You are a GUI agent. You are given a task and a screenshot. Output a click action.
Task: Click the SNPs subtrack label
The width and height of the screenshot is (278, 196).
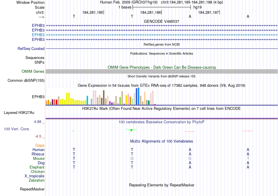(x=40, y=62)
